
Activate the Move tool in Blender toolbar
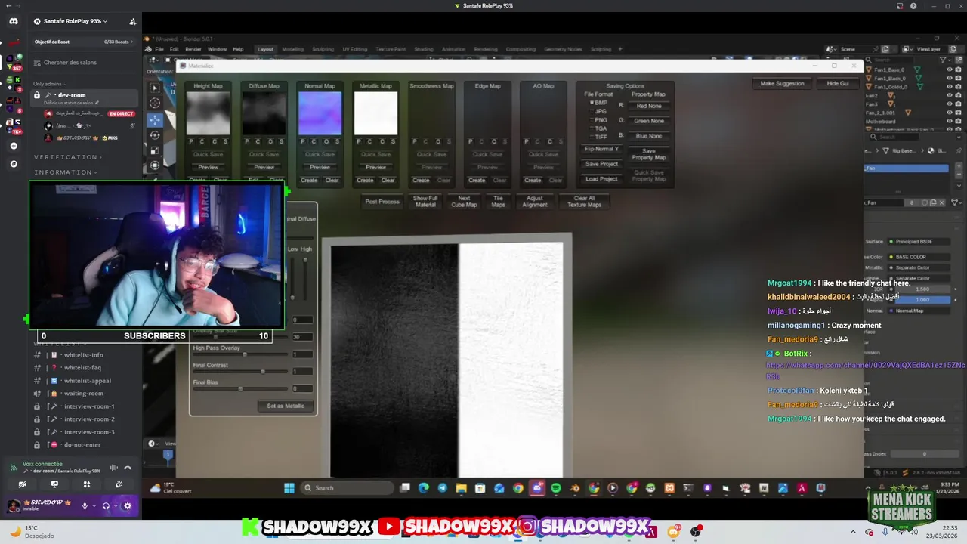coord(155,119)
